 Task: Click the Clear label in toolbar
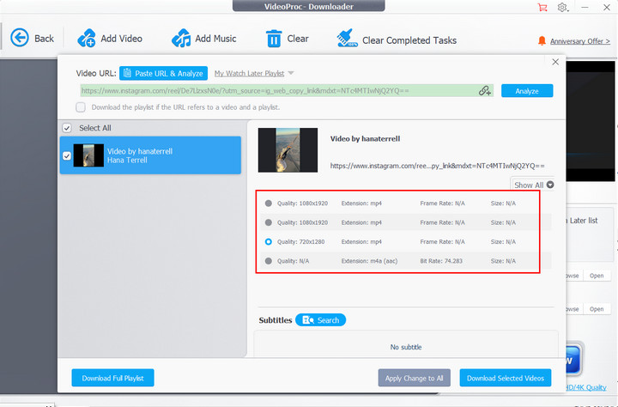(298, 39)
